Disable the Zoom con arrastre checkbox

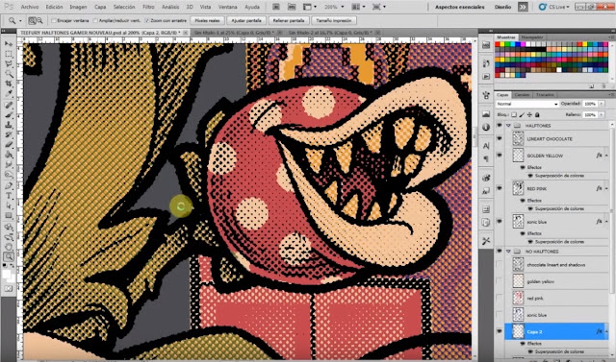[147, 20]
